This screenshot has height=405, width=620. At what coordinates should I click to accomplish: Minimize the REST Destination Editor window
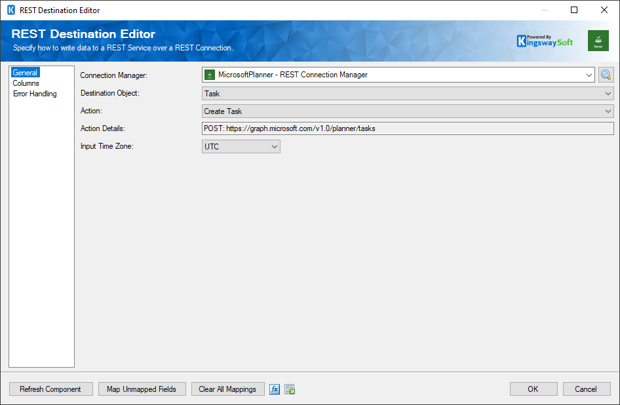tap(545, 10)
